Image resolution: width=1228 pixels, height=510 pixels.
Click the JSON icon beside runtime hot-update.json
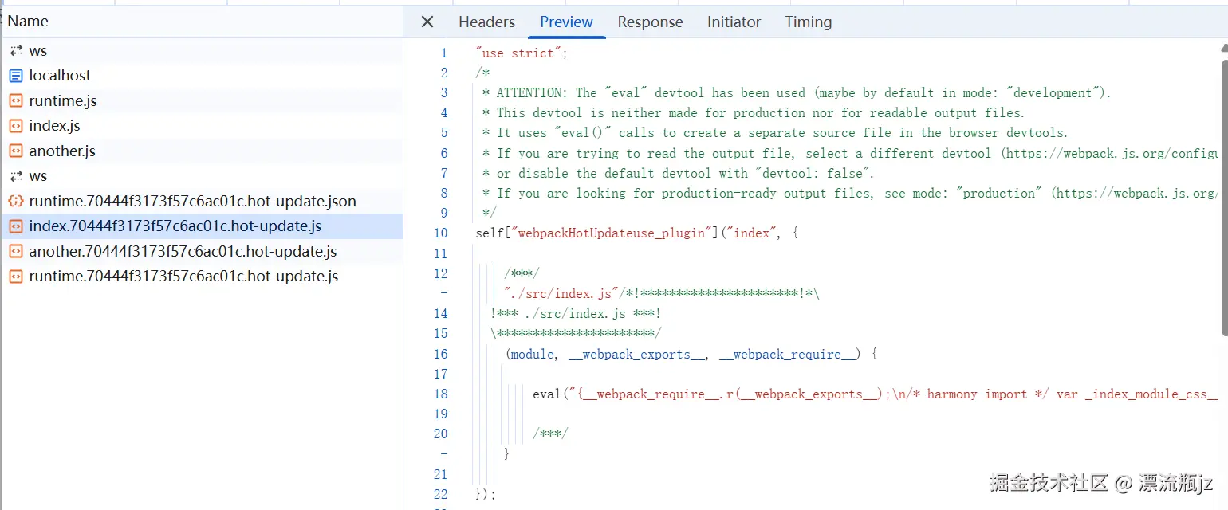(16, 201)
